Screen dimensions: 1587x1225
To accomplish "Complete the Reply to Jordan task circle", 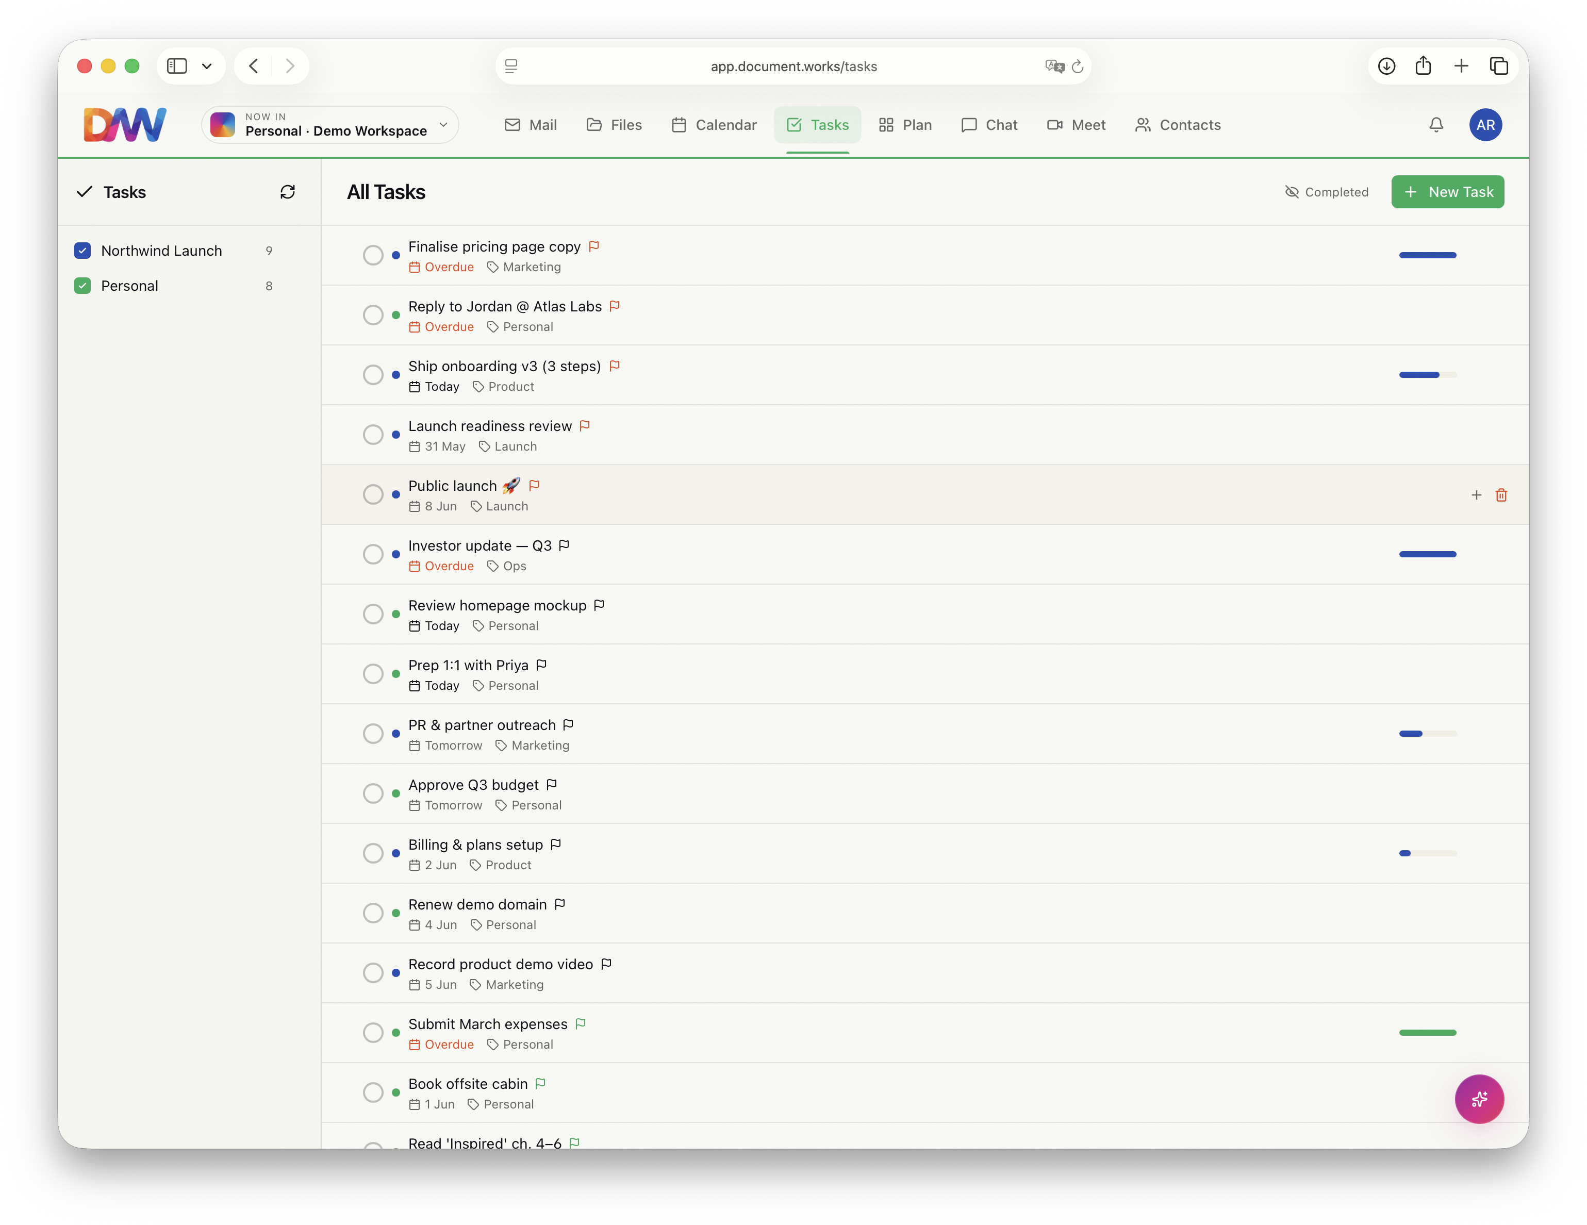I will (x=373, y=316).
